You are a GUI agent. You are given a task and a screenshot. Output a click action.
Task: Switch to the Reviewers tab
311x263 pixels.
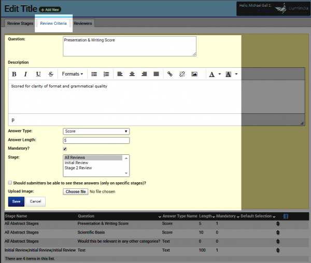click(x=83, y=23)
